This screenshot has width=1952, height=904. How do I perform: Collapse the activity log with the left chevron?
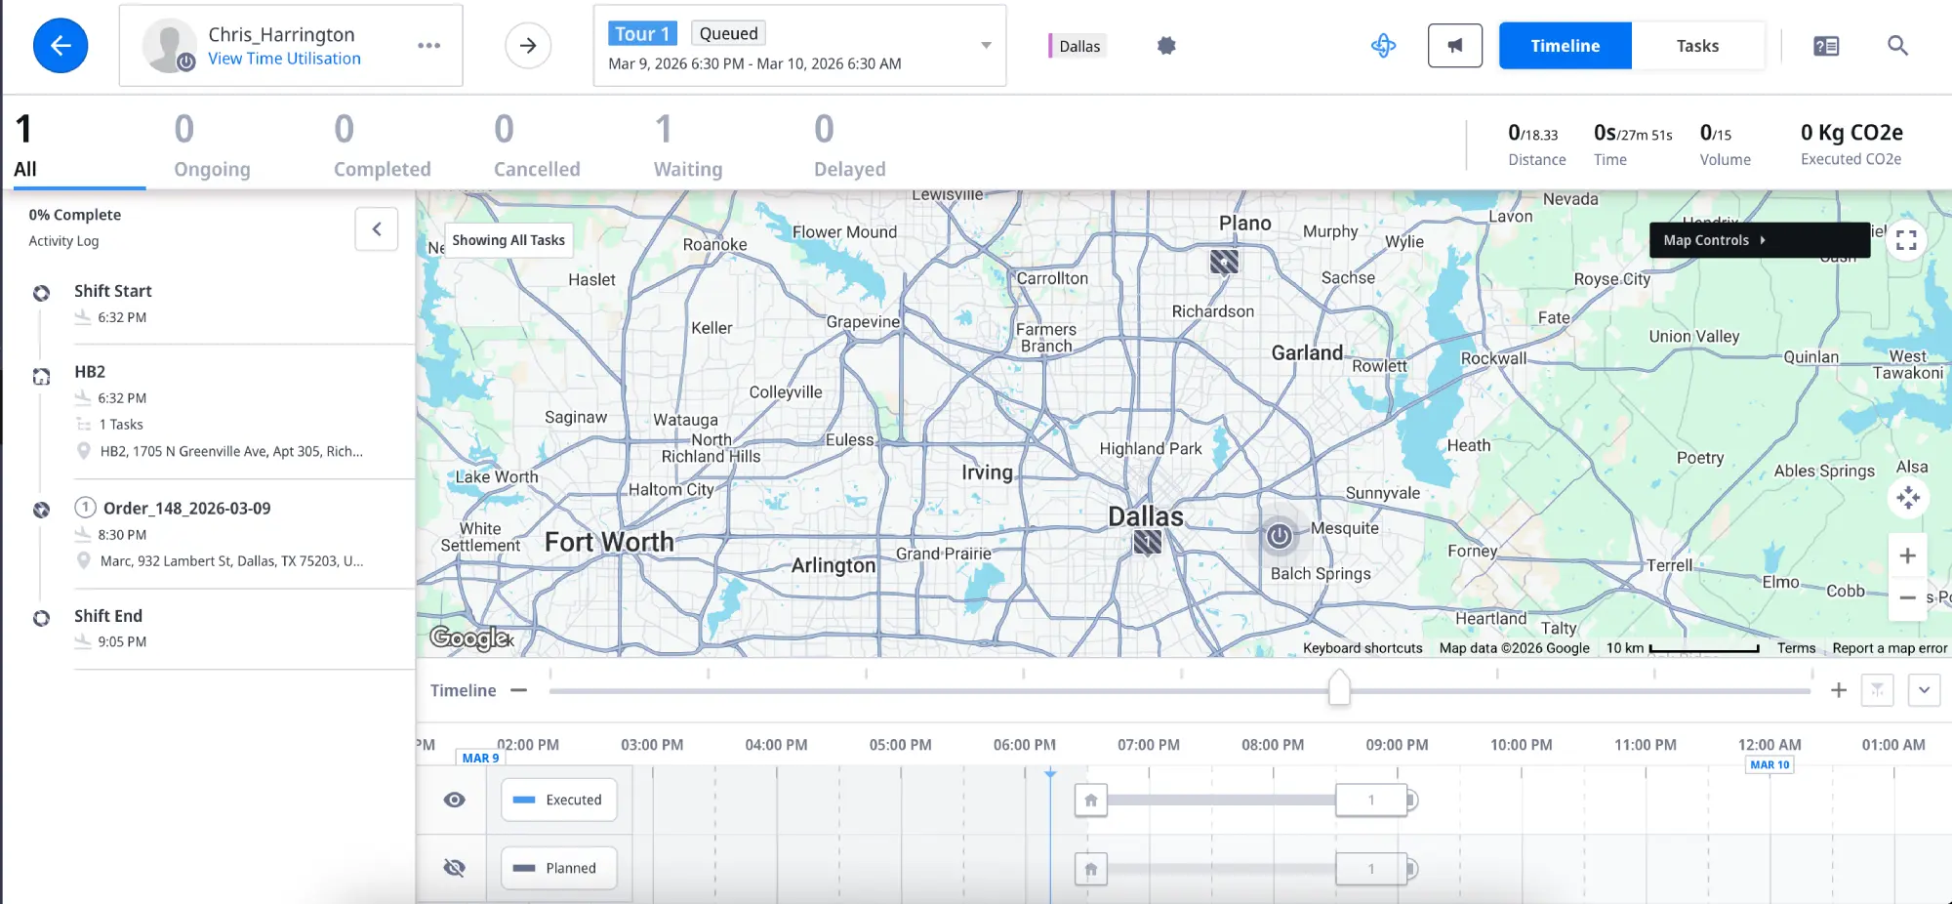pyautogui.click(x=377, y=228)
